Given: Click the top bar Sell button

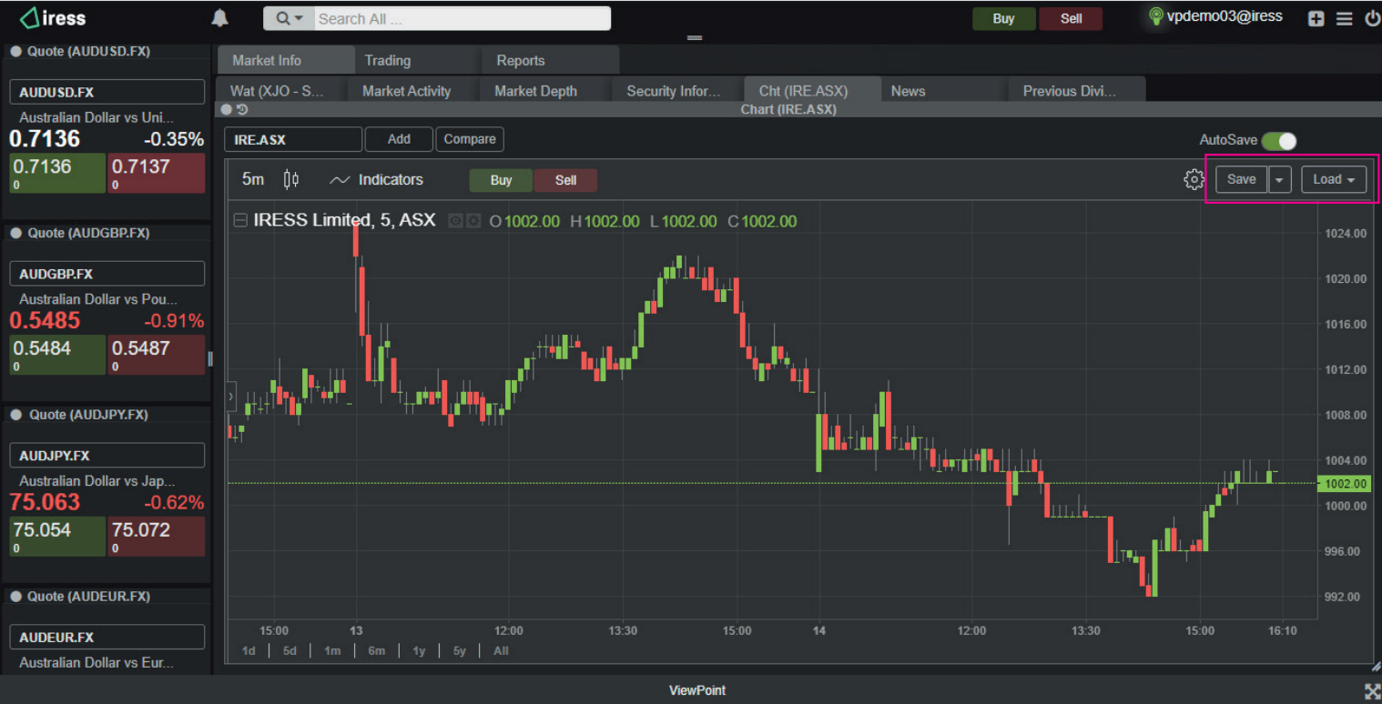Looking at the screenshot, I should coord(1071,18).
